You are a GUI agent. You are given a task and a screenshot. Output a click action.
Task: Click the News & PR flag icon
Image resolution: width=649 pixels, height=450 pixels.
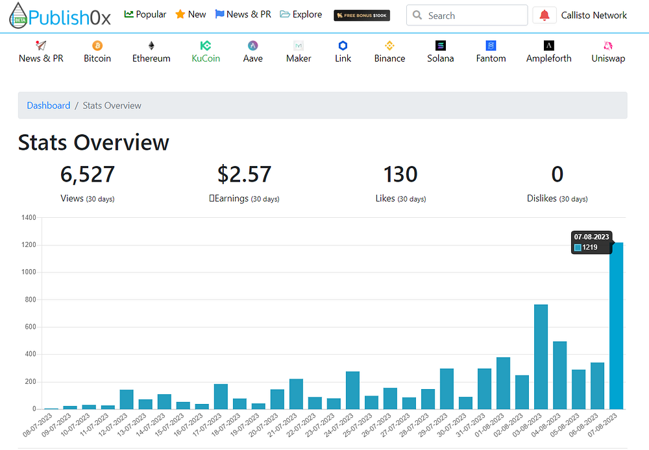[219, 14]
